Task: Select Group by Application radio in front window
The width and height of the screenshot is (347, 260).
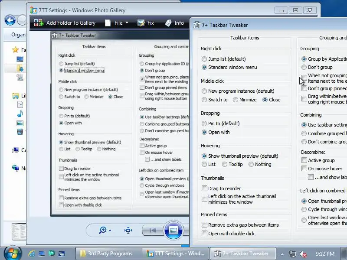Action: tap(304, 59)
